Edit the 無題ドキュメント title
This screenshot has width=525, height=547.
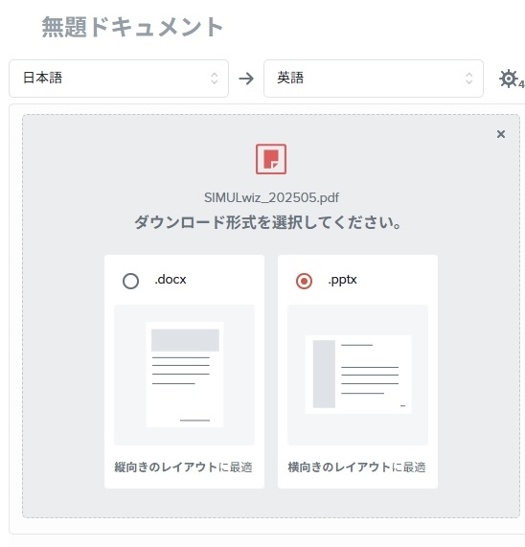click(132, 27)
